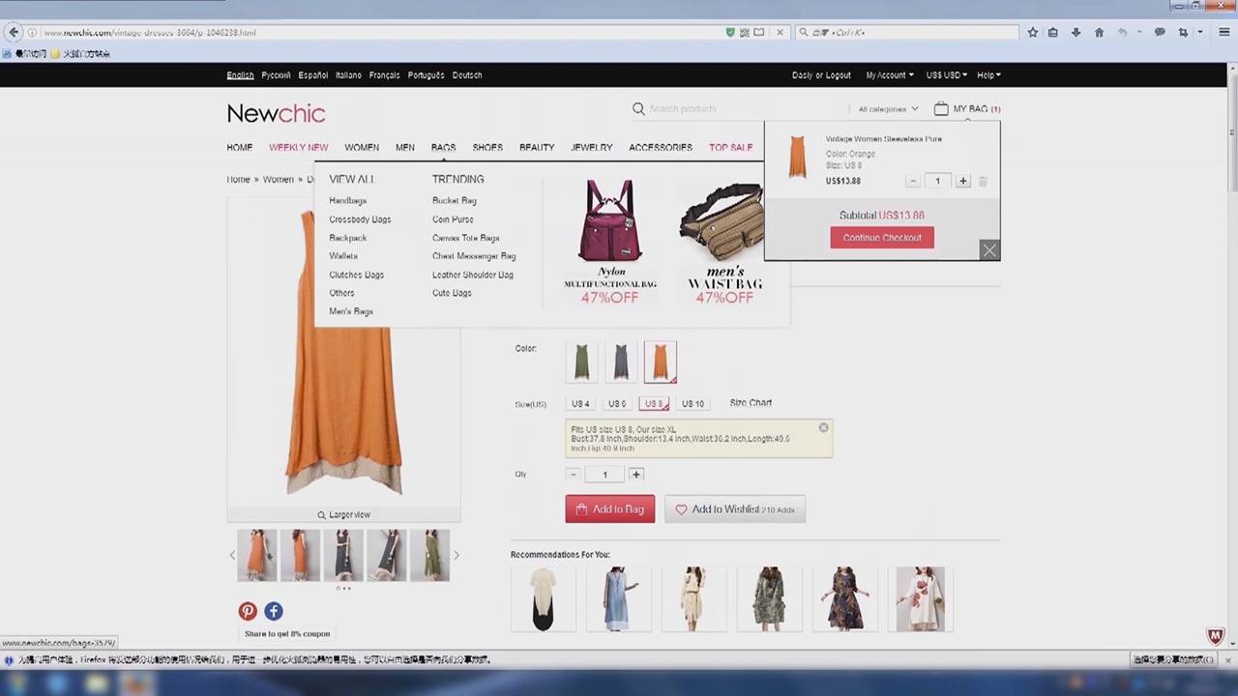Screen dimensions: 1238x696
Task: Open the men's waist bag promo
Action: 724,242
